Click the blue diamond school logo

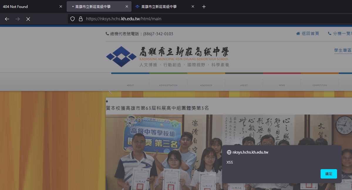point(121,57)
